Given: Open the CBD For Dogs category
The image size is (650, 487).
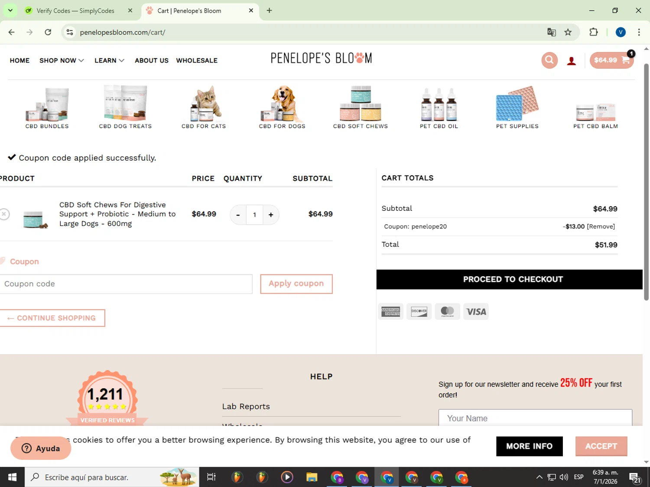Looking at the screenshot, I should [282, 107].
